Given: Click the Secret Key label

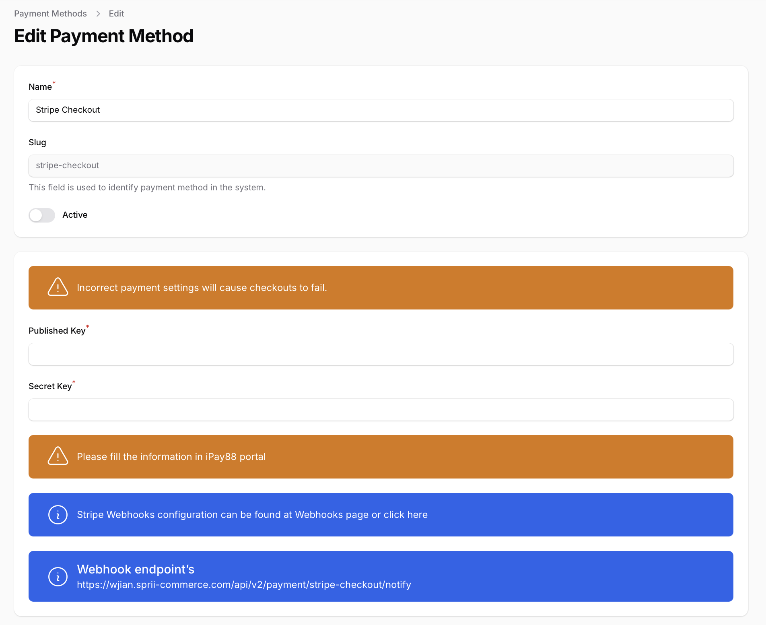Looking at the screenshot, I should pyautogui.click(x=50, y=386).
